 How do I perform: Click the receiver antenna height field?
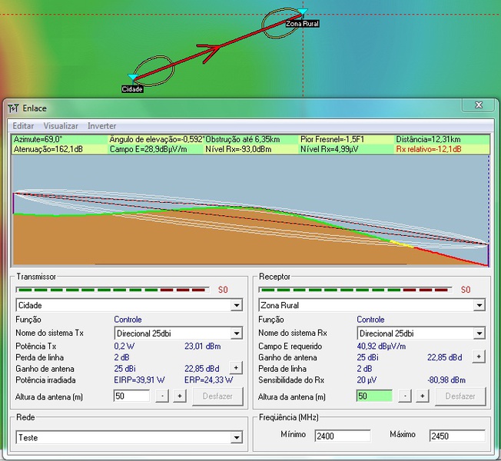click(x=374, y=396)
